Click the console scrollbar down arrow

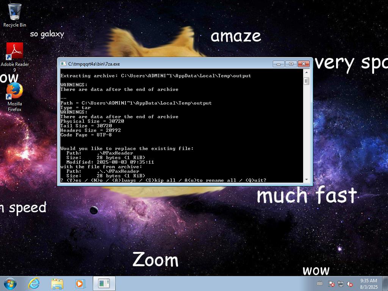pos(306,180)
